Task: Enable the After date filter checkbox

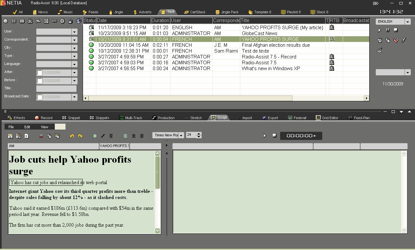Action: pos(40,73)
